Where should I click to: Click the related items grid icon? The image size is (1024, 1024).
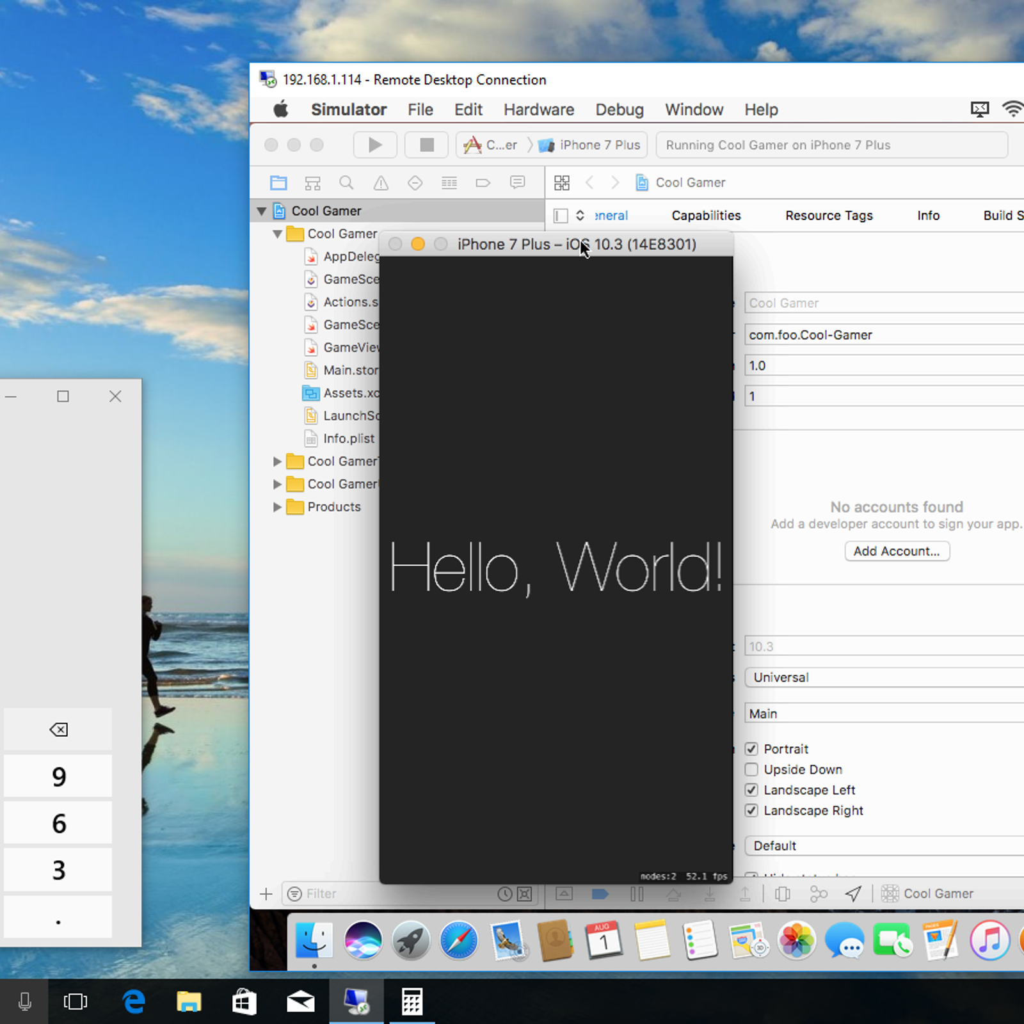(x=562, y=183)
